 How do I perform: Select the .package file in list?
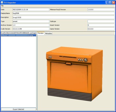pyautogui.click(x=18, y=33)
